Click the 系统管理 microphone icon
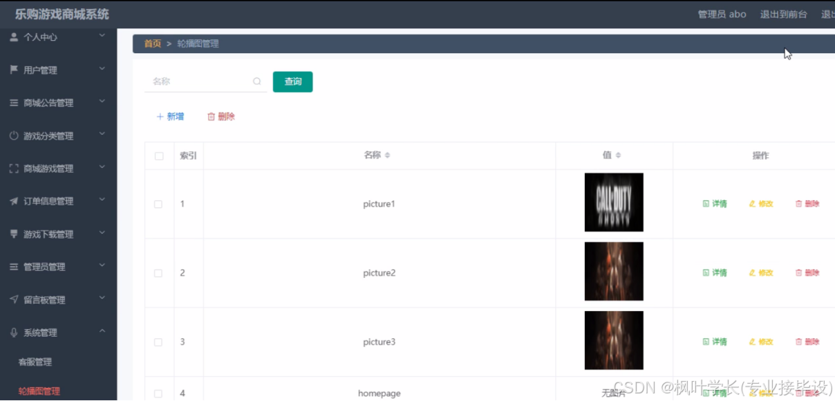Image resolution: width=835 pixels, height=401 pixels. pyautogui.click(x=14, y=333)
